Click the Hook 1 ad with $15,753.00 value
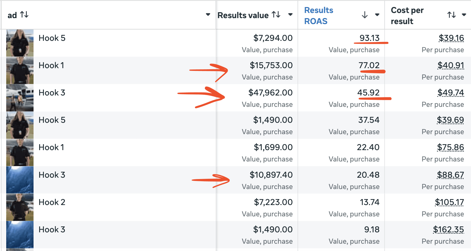Screen dimensions: 471x251 51,65
